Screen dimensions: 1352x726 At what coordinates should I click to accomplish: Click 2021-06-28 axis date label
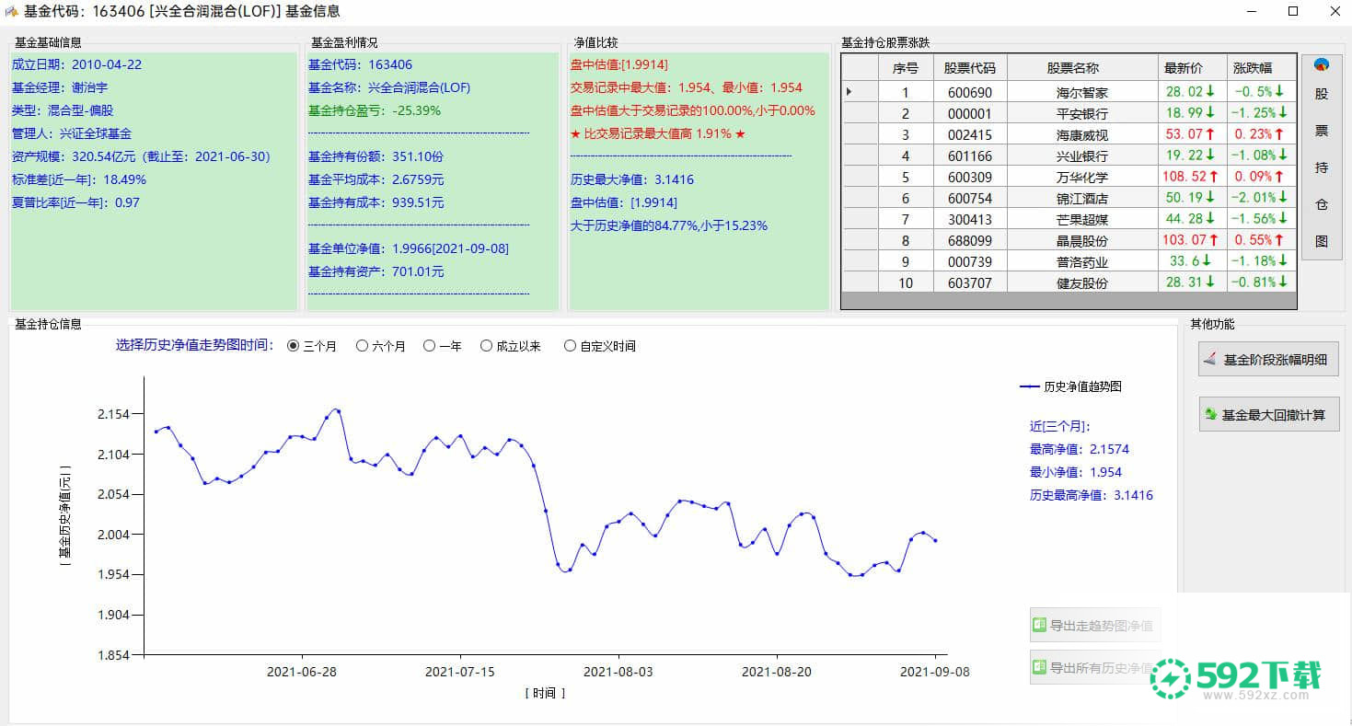pyautogui.click(x=302, y=672)
